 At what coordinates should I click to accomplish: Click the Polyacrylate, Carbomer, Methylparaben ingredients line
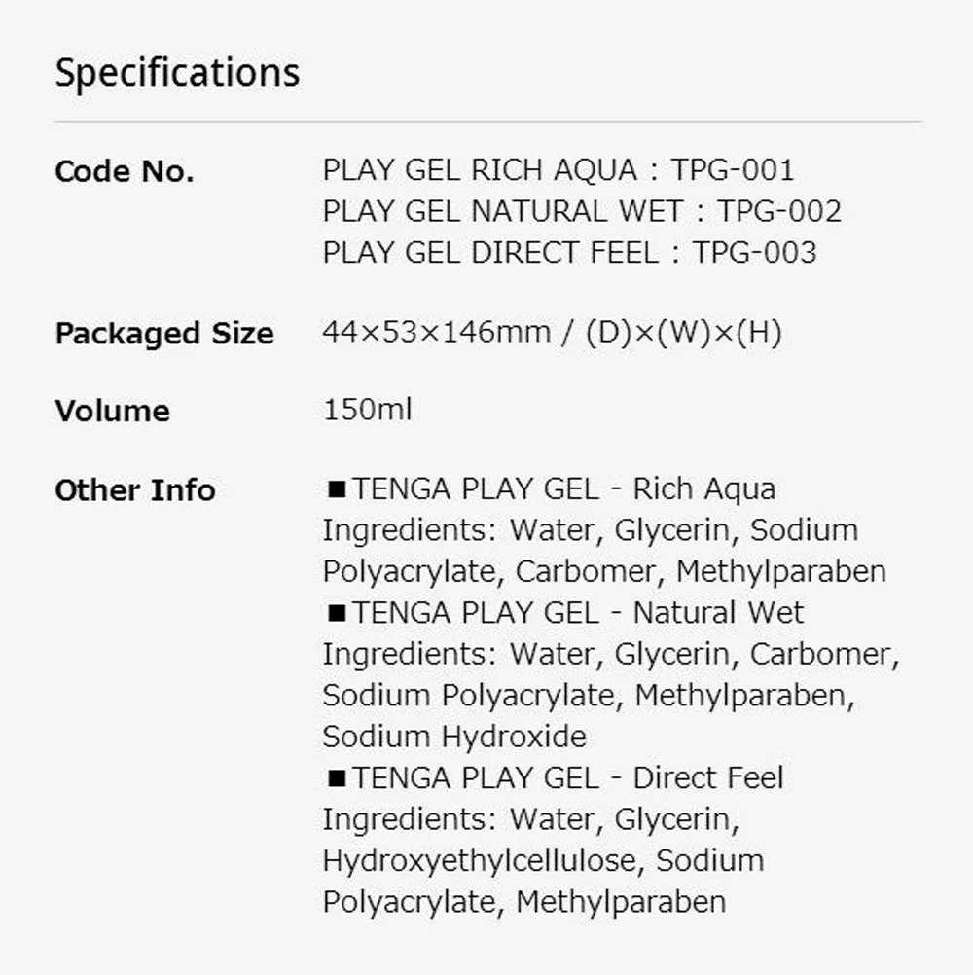tap(603, 571)
